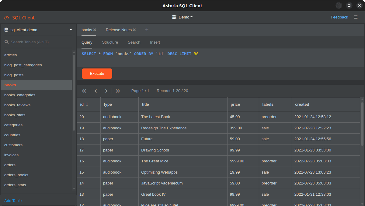Close the Release Notes tab
365x206 pixels.
pyautogui.click(x=134, y=30)
